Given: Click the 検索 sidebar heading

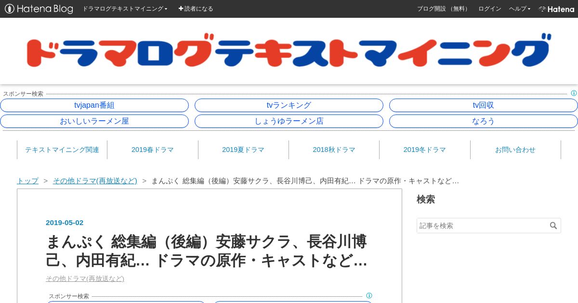Looking at the screenshot, I should 426,199.
